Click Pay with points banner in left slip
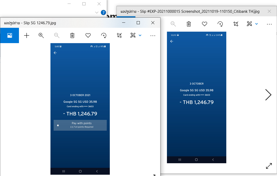 (80, 125)
